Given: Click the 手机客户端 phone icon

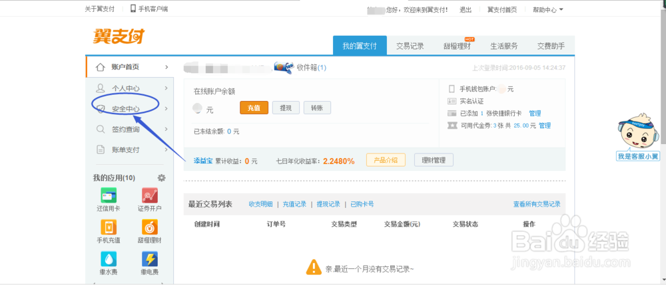Looking at the screenshot, I should click(x=133, y=9).
